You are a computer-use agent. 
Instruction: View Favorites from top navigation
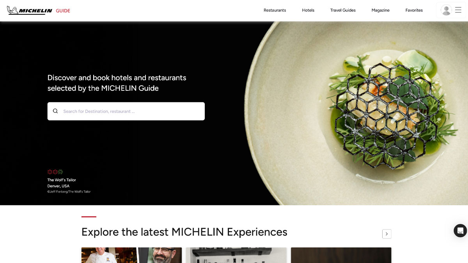coord(414,10)
